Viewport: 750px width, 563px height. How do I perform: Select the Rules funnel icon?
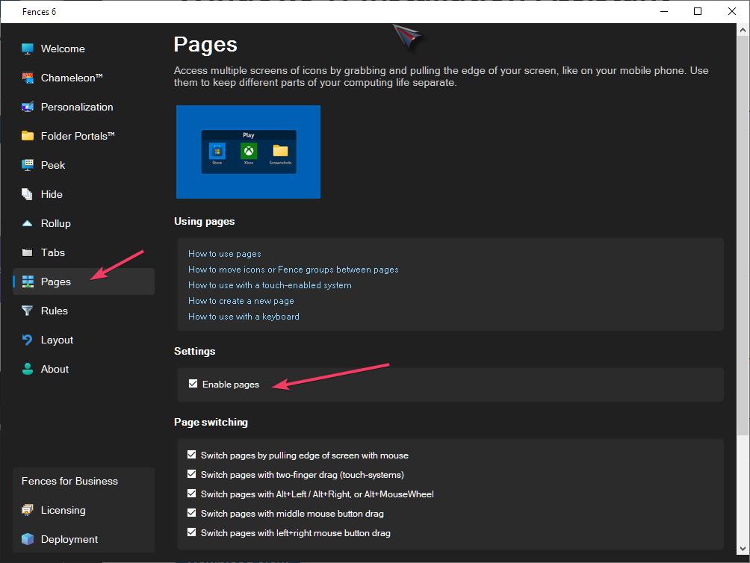tap(28, 311)
